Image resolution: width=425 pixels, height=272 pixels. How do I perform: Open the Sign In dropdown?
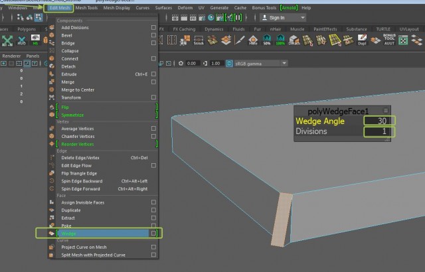click(283, 18)
